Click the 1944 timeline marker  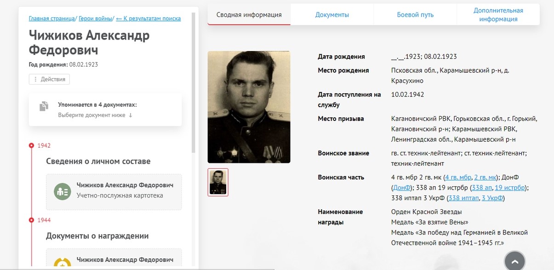[x=31, y=220]
